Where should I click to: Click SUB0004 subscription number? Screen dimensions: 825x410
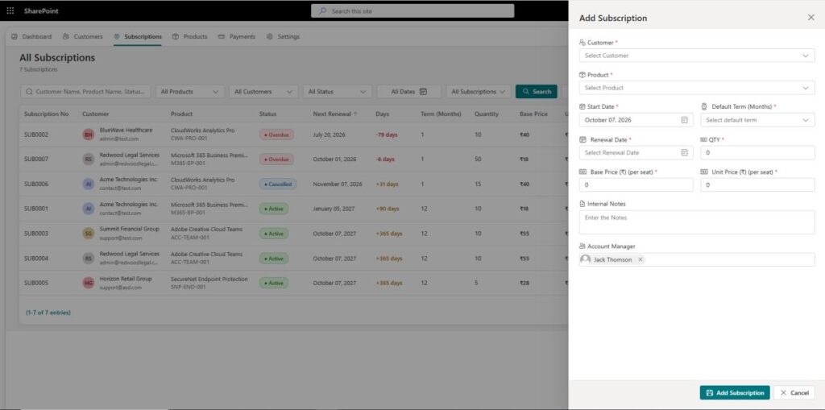(36, 259)
